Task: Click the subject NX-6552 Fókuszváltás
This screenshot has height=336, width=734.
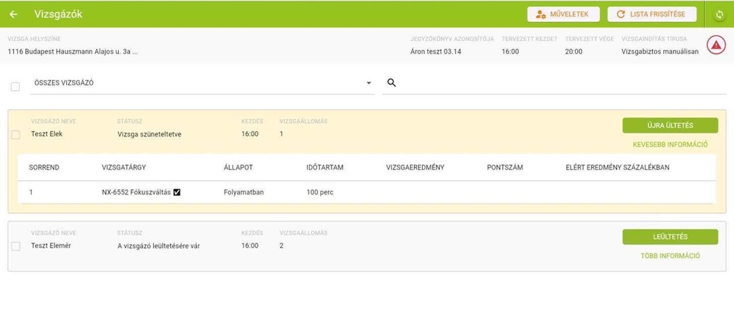Action: point(136,192)
